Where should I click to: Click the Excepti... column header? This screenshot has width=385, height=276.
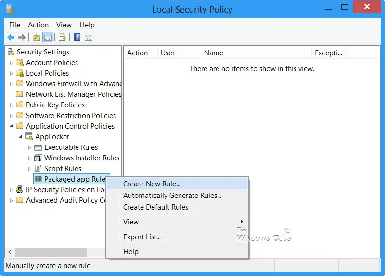[329, 53]
